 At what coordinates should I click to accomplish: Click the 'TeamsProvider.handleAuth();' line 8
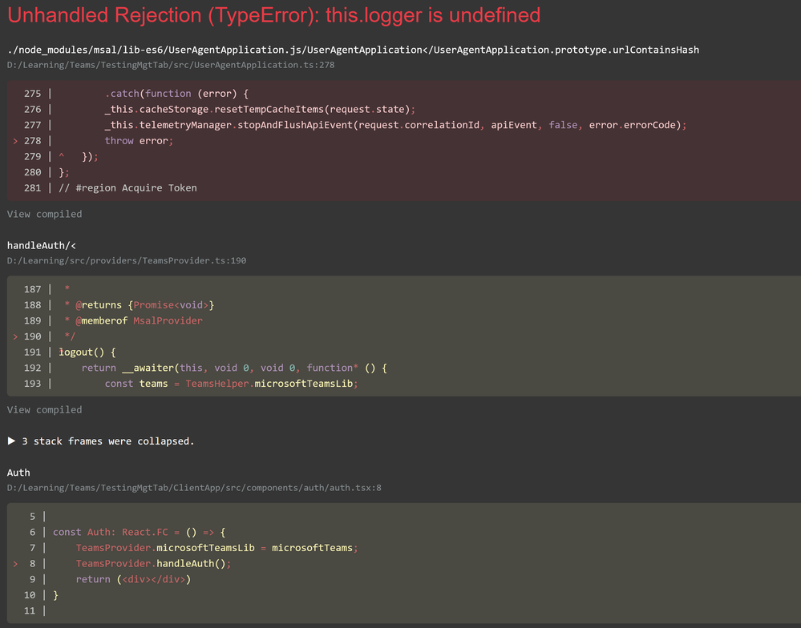tap(154, 564)
